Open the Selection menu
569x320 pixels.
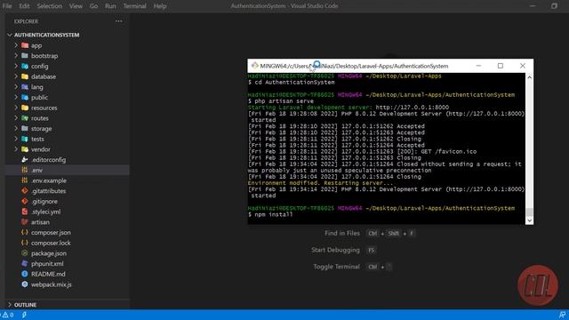coord(50,6)
